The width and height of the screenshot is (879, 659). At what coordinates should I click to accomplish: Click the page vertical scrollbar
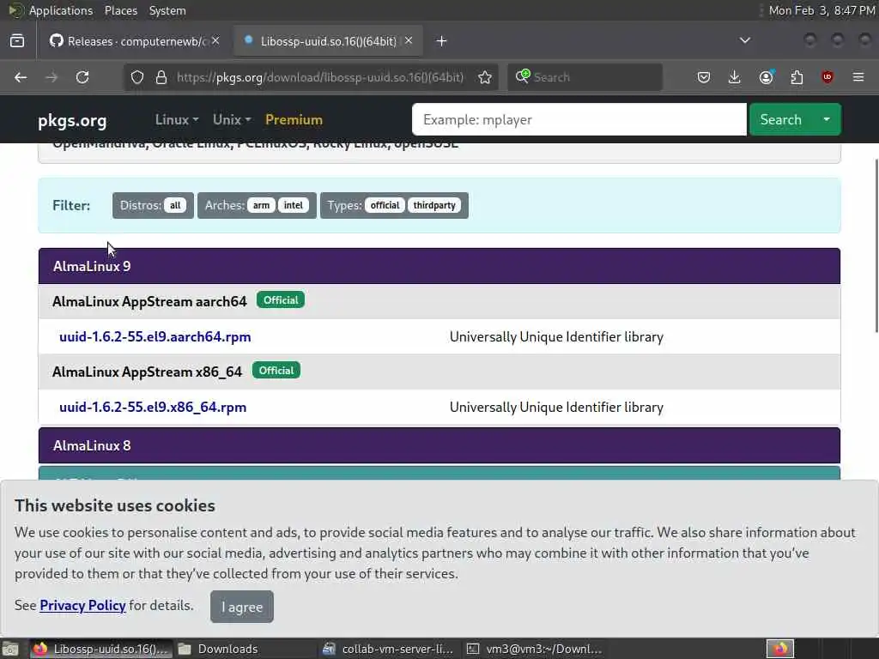click(x=876, y=246)
